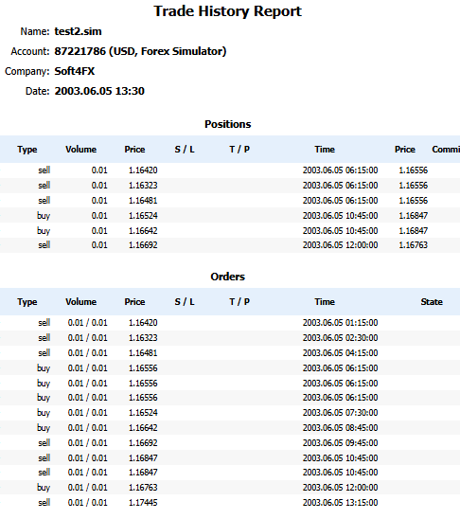Click the Time column header in Orders
The height and width of the screenshot is (519, 460).
pos(325,302)
